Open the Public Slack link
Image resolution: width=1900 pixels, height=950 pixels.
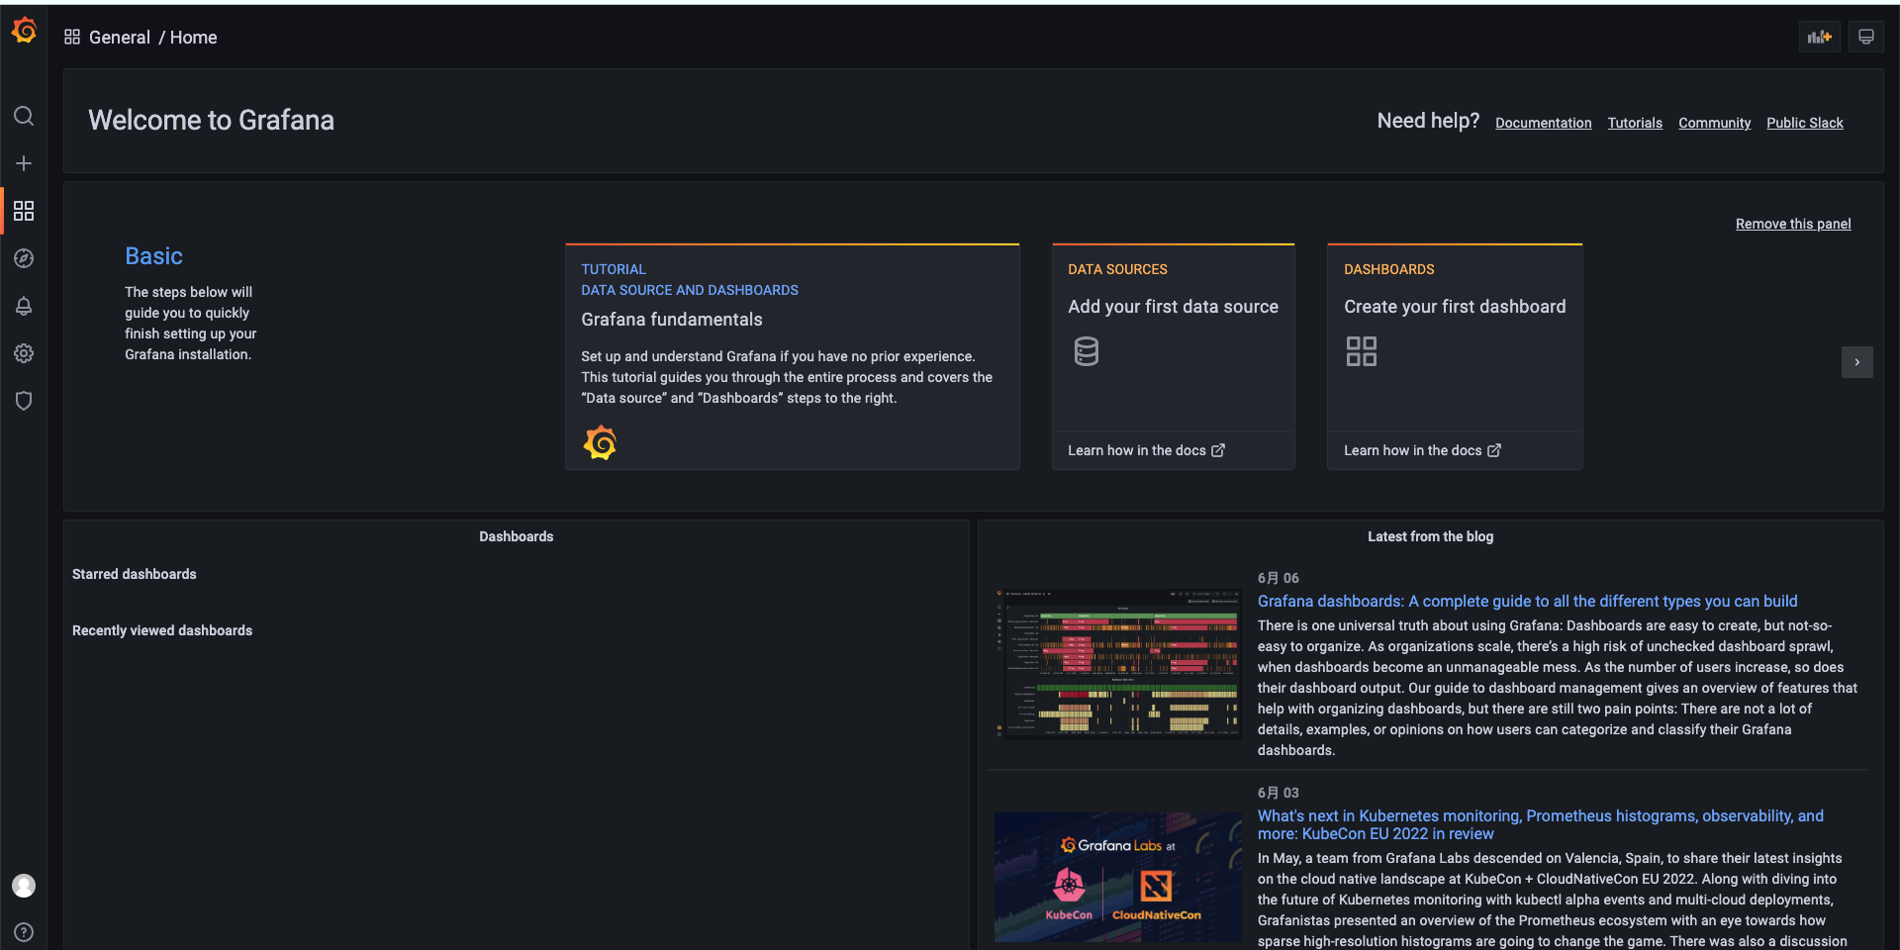pyautogui.click(x=1805, y=123)
